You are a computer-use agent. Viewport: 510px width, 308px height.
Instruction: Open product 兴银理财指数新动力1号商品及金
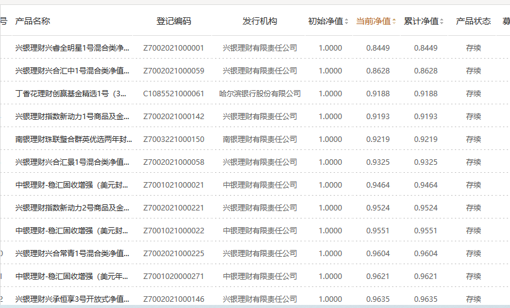coord(72,116)
